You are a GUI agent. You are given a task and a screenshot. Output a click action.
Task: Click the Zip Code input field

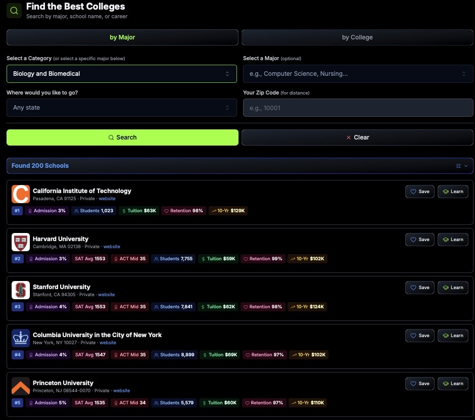(x=358, y=107)
